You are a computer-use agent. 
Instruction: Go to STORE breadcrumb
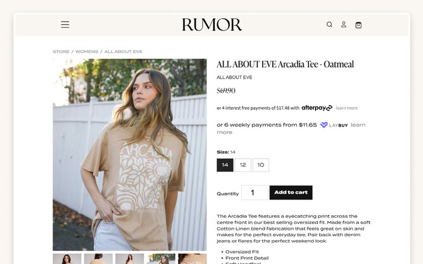pos(61,51)
